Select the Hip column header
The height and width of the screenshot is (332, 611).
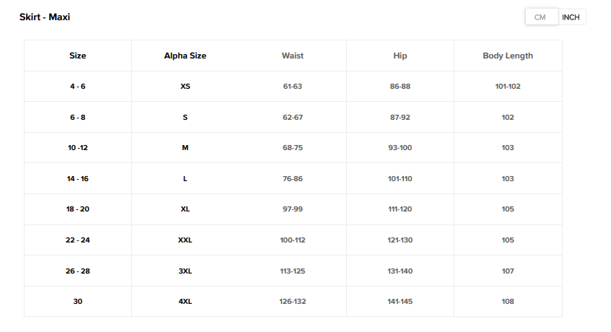pos(400,56)
